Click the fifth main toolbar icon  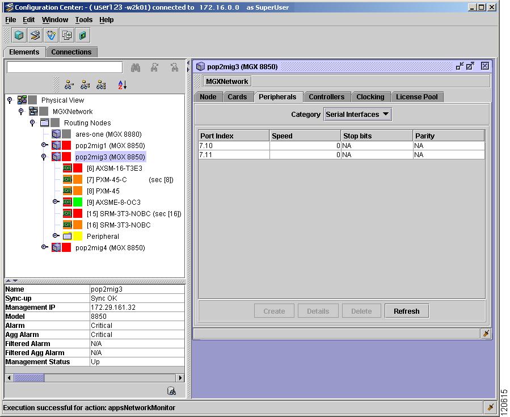point(83,35)
